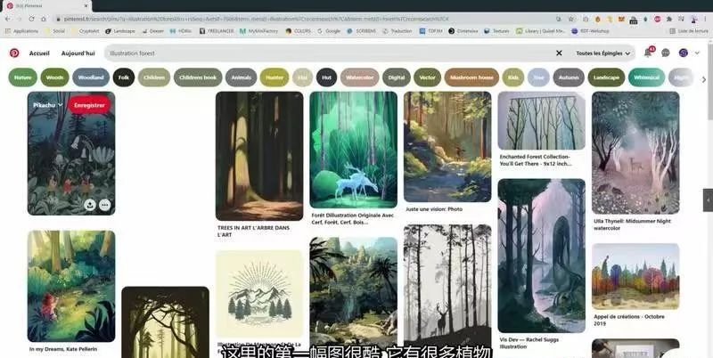This screenshot has width=713, height=358.
Task: Select the Mushroom house filter chip
Action: point(471,77)
